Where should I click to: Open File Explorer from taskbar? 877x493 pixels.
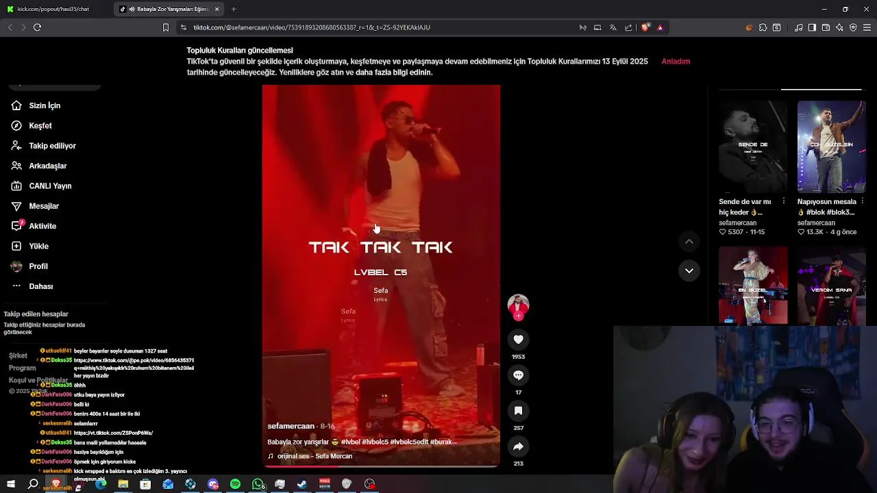123,484
